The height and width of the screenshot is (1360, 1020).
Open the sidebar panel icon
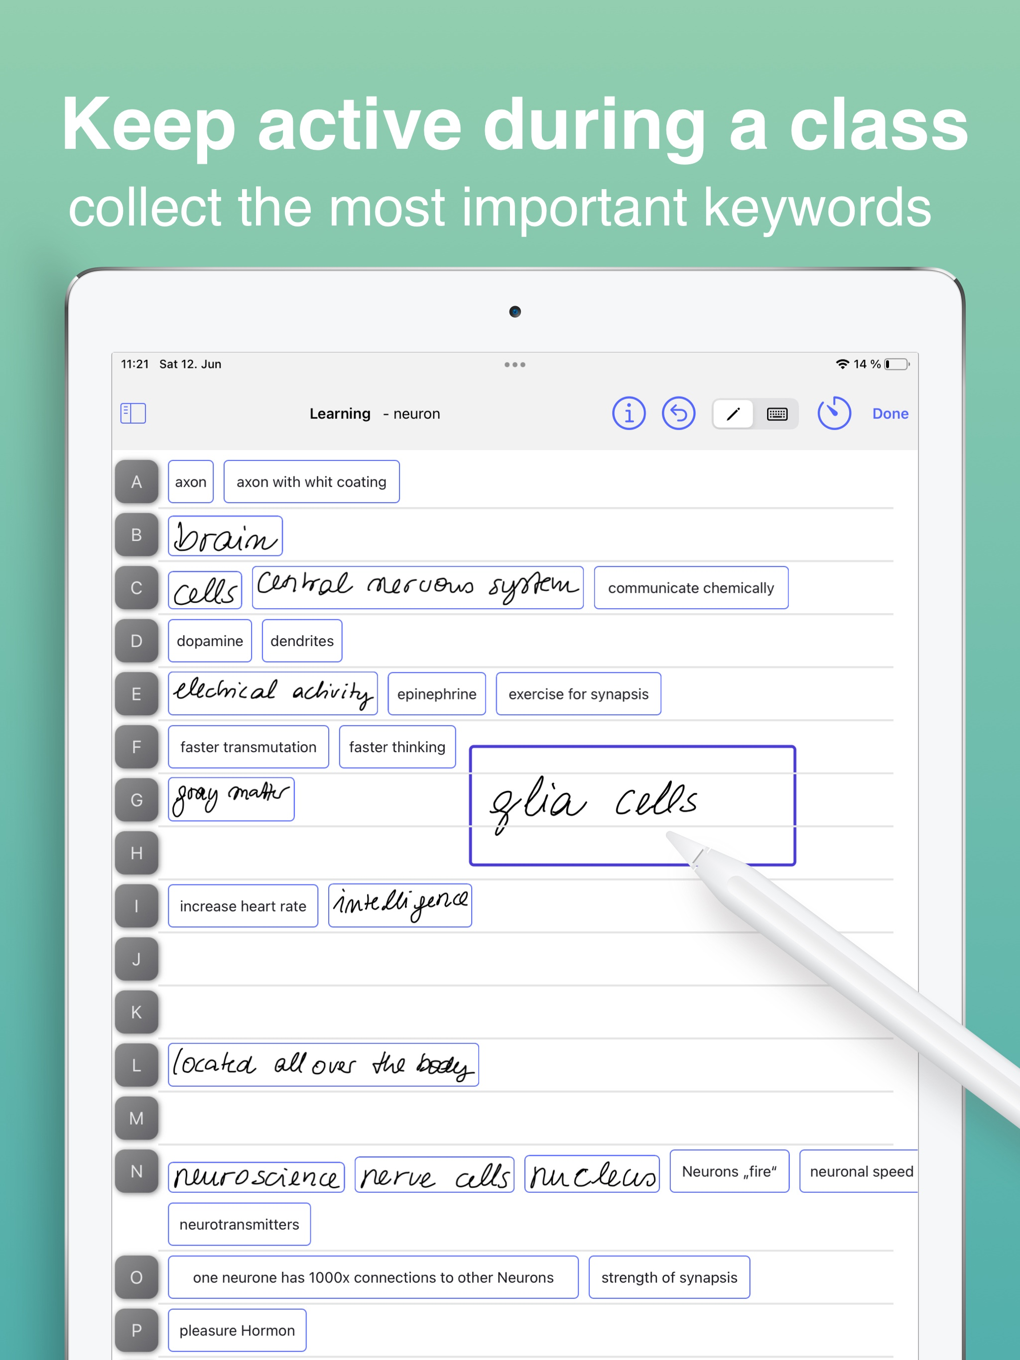133,413
